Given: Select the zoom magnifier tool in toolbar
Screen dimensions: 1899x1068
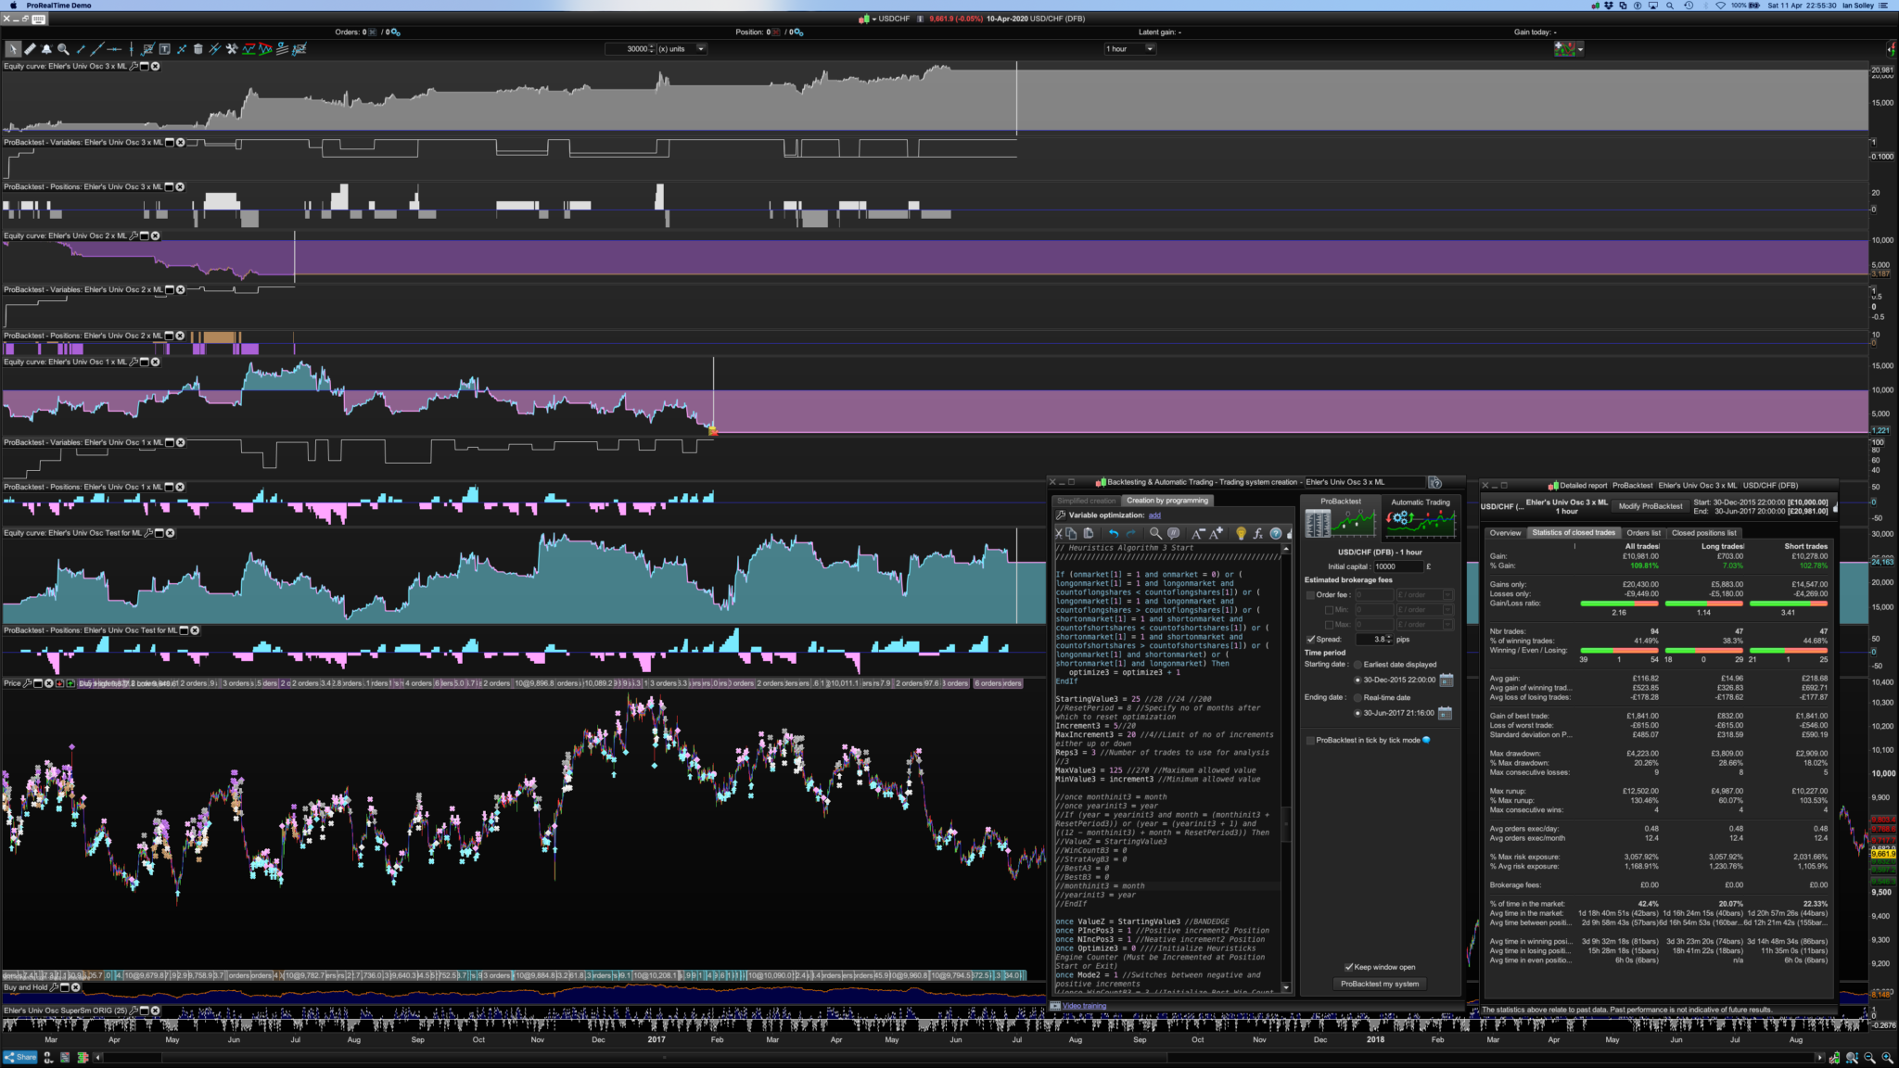Looking at the screenshot, I should click(63, 49).
